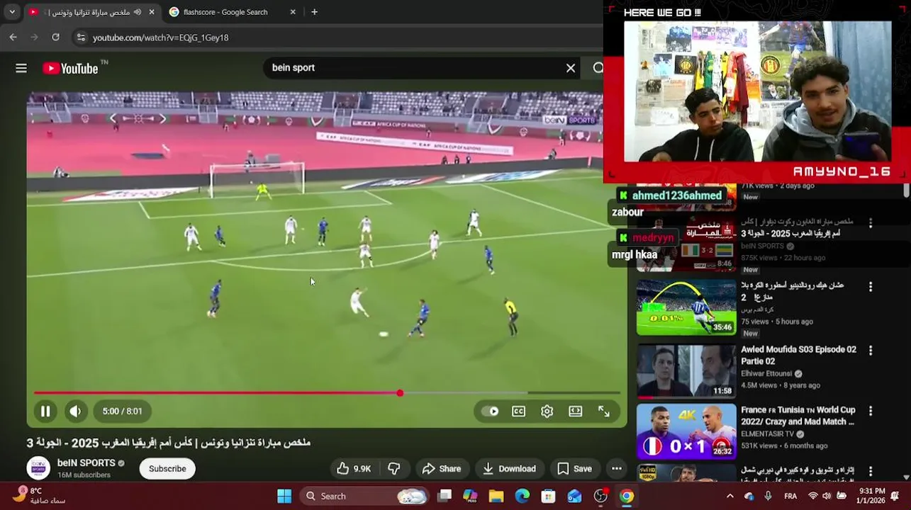Share the video
Screen dimensions: 911x510
pos(441,469)
